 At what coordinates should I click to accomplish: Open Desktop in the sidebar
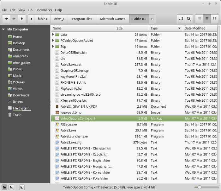coord(19,43)
